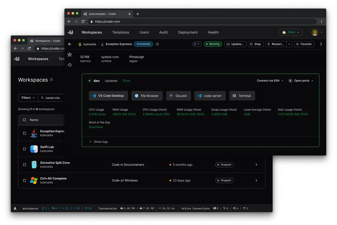This screenshot has width=337, height=225.
Task: Toggle the select-all checkbox beside Name
Action: [x=24, y=120]
